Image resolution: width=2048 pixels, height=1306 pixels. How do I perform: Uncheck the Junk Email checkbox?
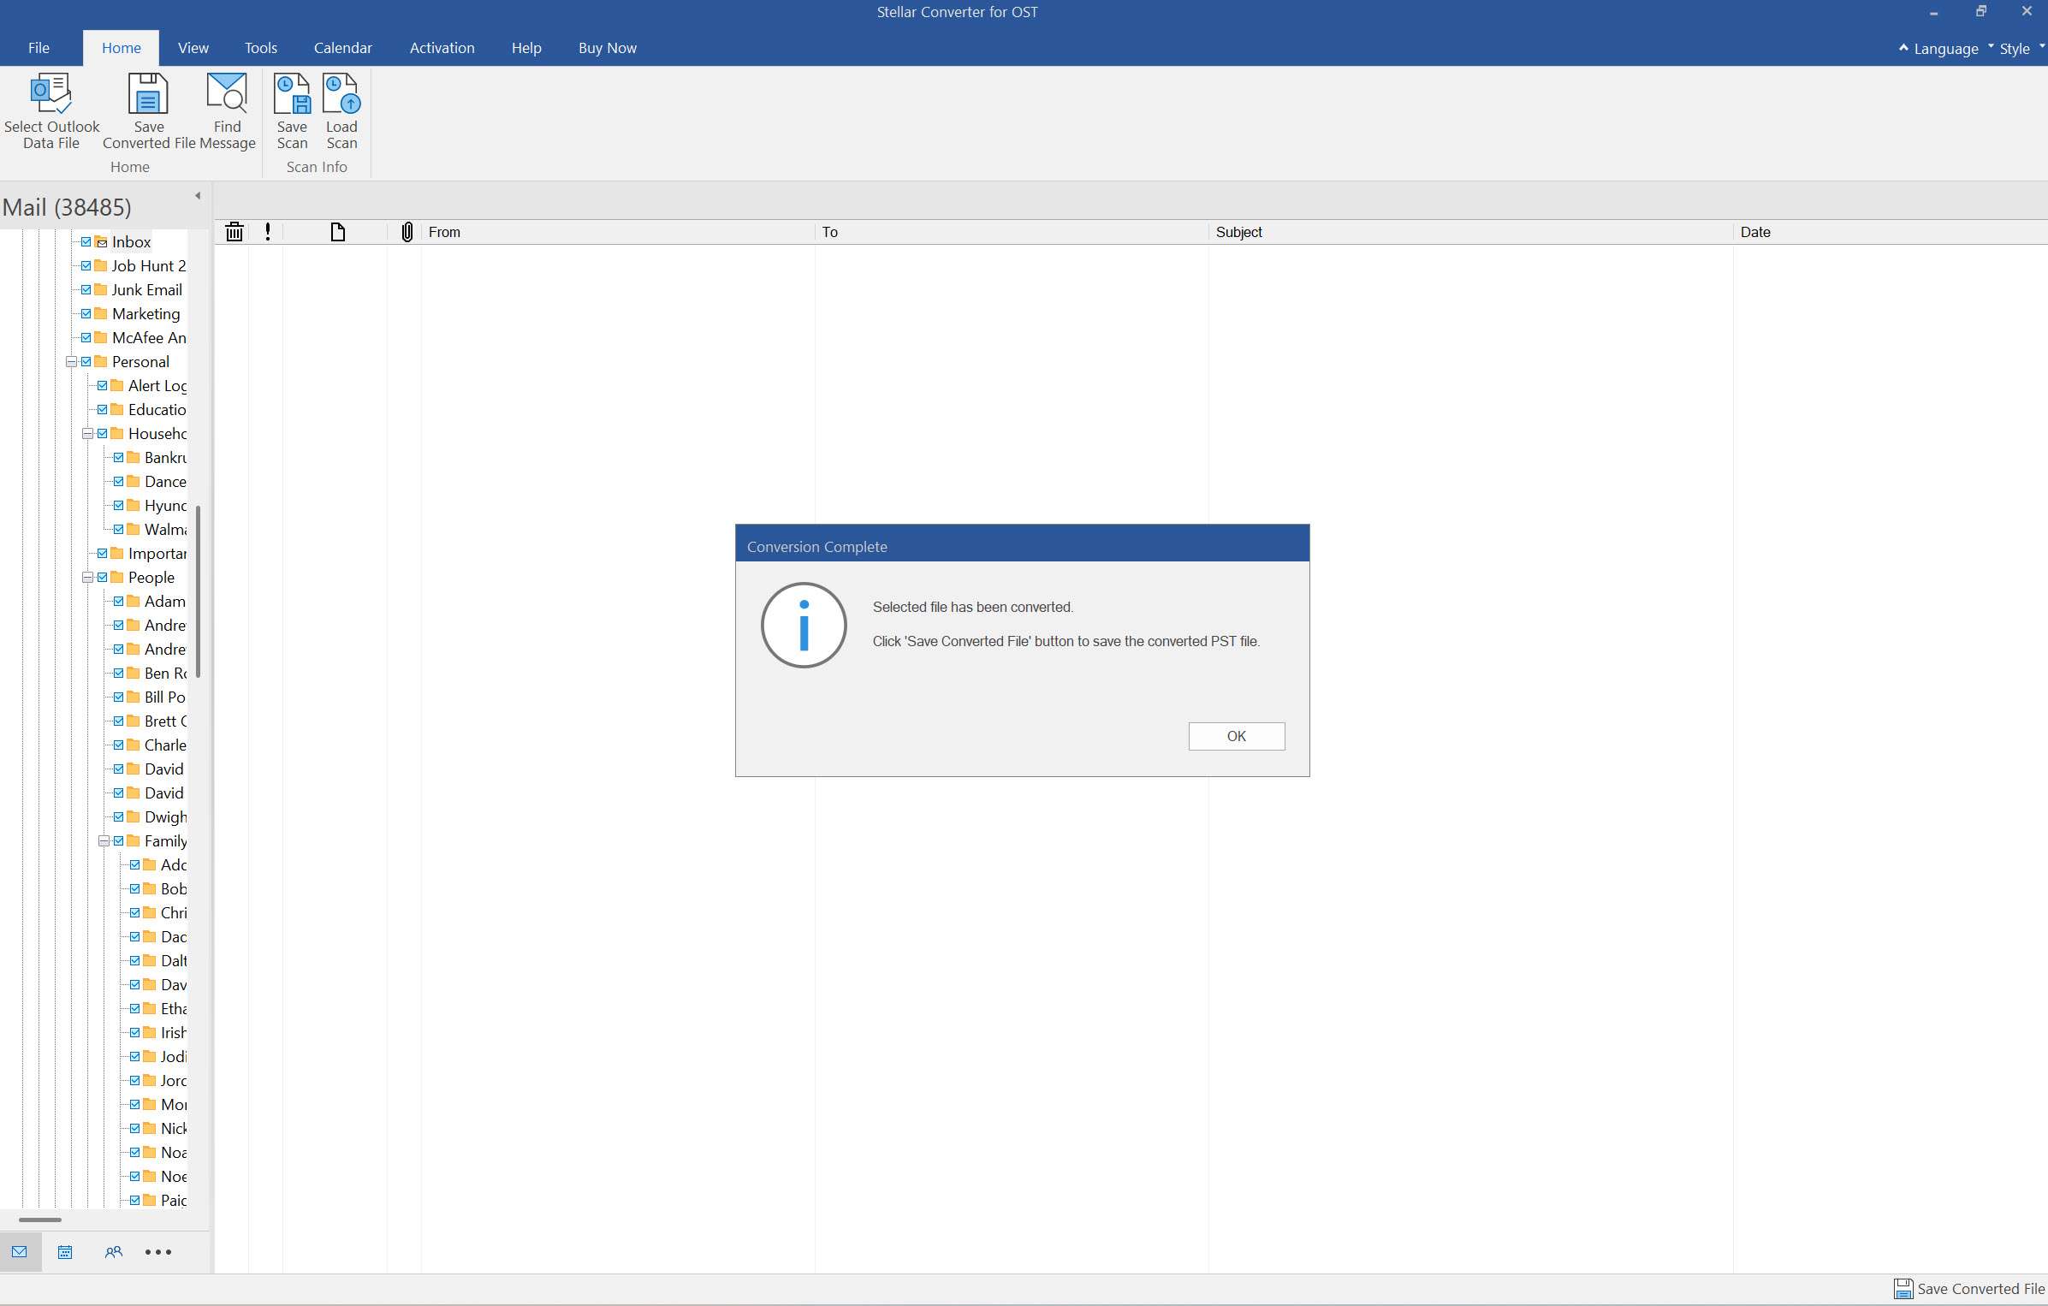tap(86, 290)
